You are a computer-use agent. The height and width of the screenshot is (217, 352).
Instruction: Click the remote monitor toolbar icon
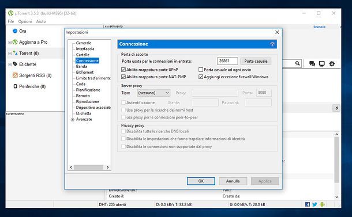click(x=321, y=64)
